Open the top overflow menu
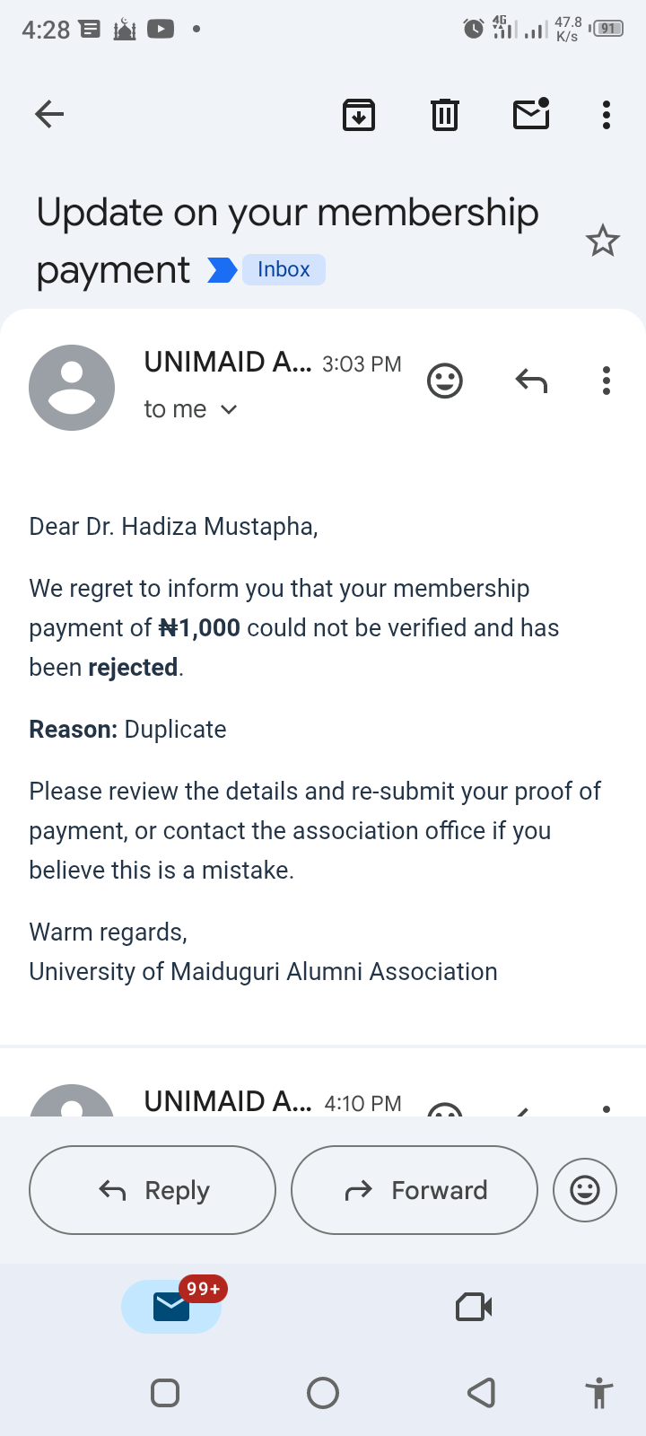Image resolution: width=646 pixels, height=1436 pixels. pos(607,115)
